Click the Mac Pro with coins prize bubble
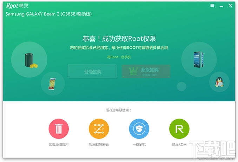This screenshot has width=238, height=162. 29,60
